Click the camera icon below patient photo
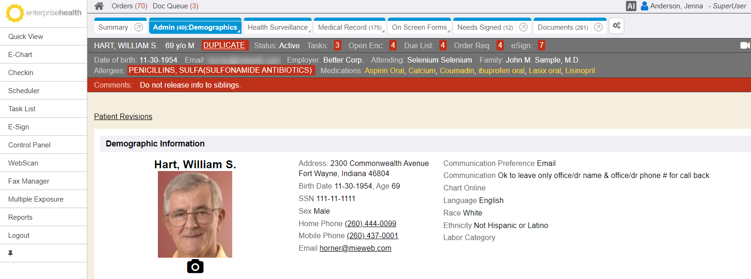 coord(195,266)
